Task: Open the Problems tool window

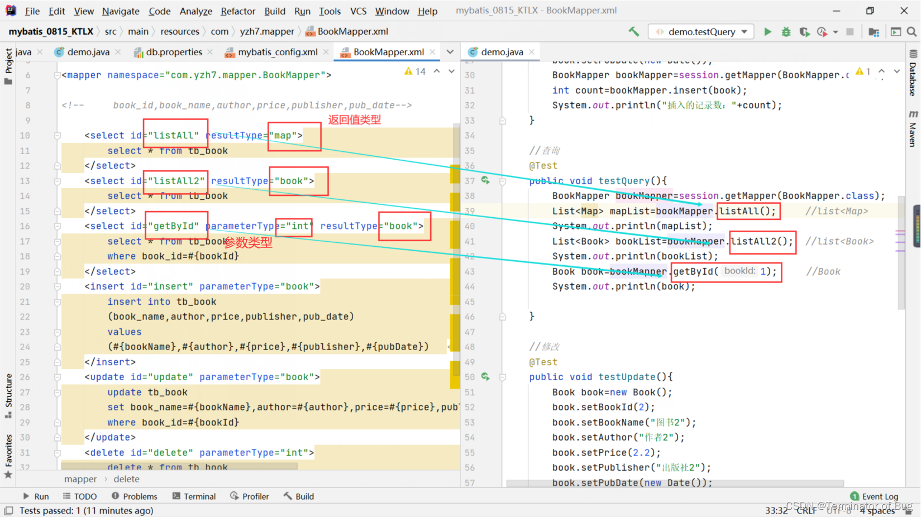Action: click(x=134, y=496)
